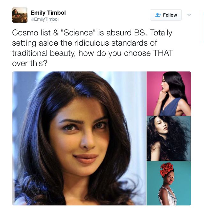Click the phrase "absurd BS" in tweet
This screenshot has width=204, height=208.
tap(127, 33)
